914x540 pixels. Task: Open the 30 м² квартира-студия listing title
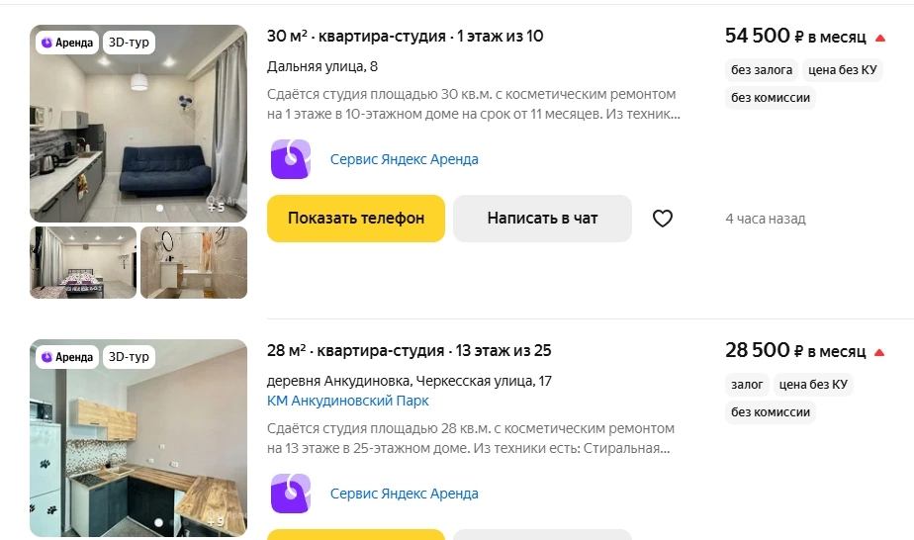pos(406,37)
